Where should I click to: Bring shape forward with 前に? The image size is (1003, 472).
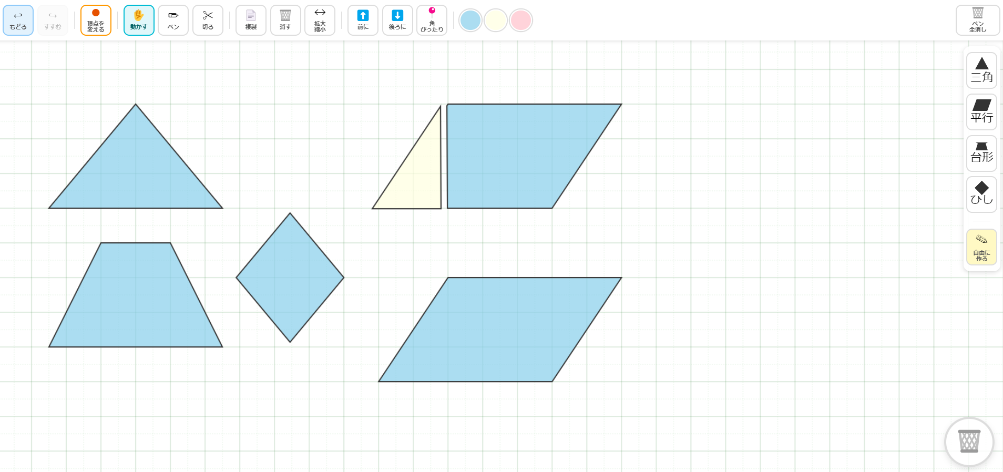pyautogui.click(x=363, y=20)
